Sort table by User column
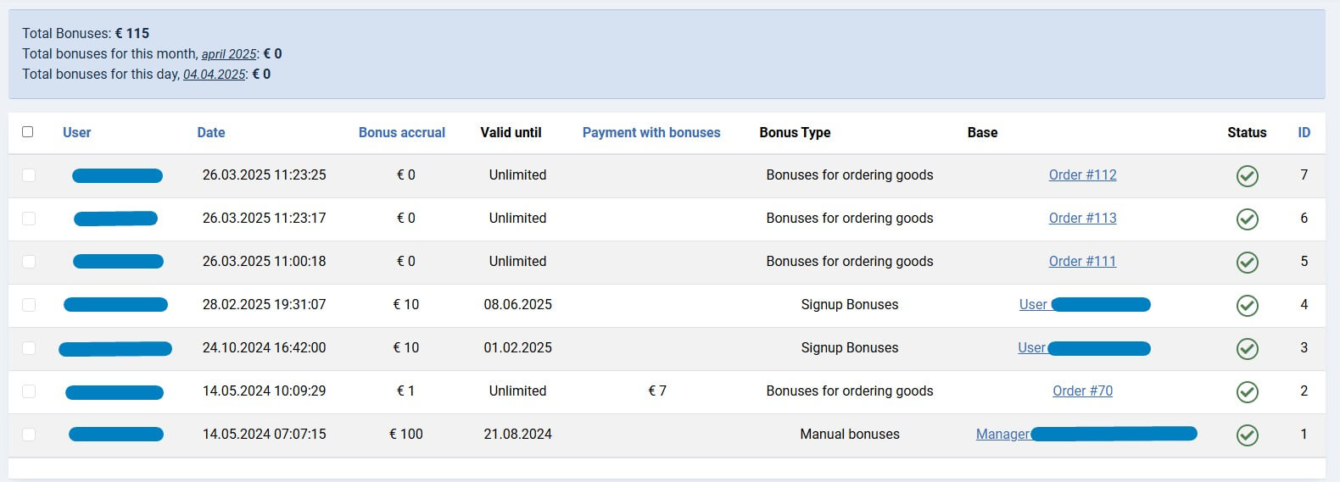This screenshot has width=1340, height=482. tap(76, 133)
